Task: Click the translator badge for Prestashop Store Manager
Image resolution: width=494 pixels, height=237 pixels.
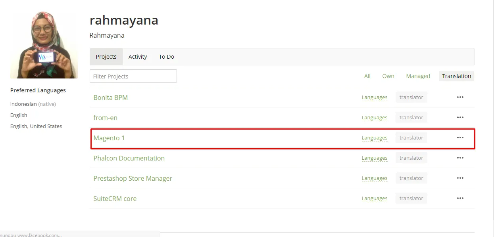Action: (411, 178)
